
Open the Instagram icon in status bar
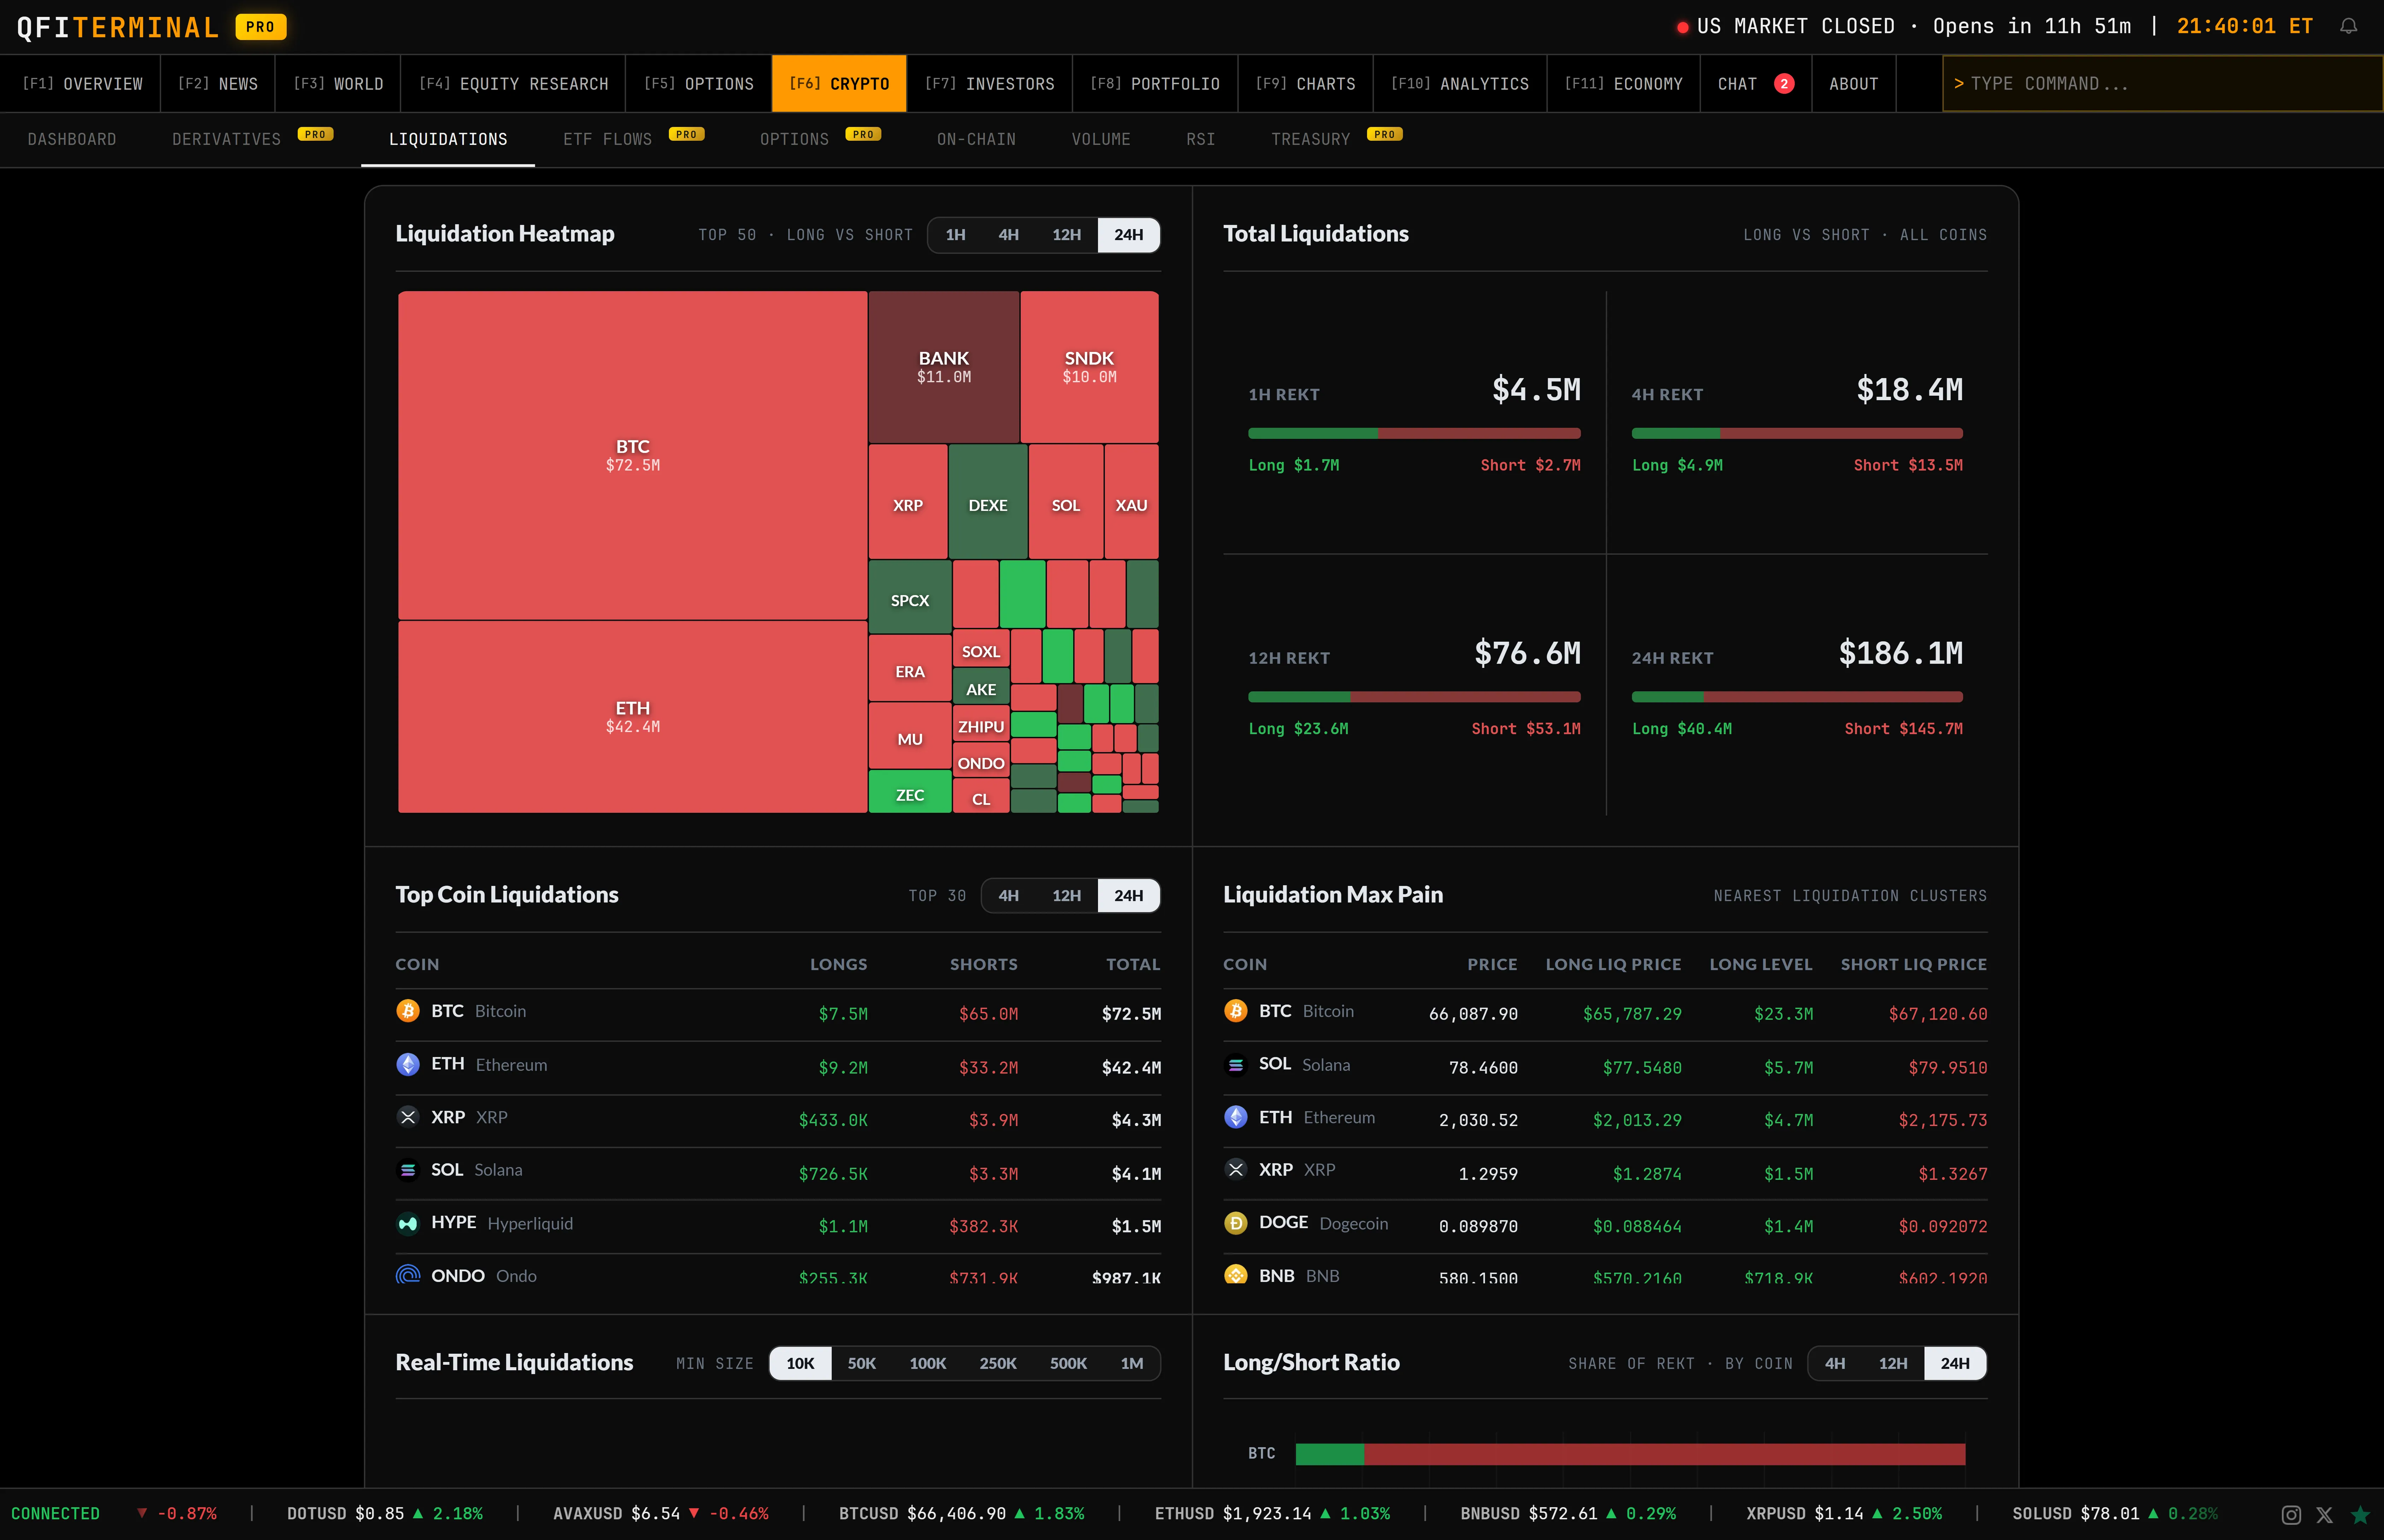click(x=2291, y=1515)
